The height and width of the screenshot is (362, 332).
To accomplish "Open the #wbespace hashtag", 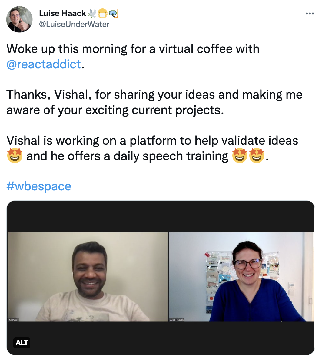I will click(39, 186).
